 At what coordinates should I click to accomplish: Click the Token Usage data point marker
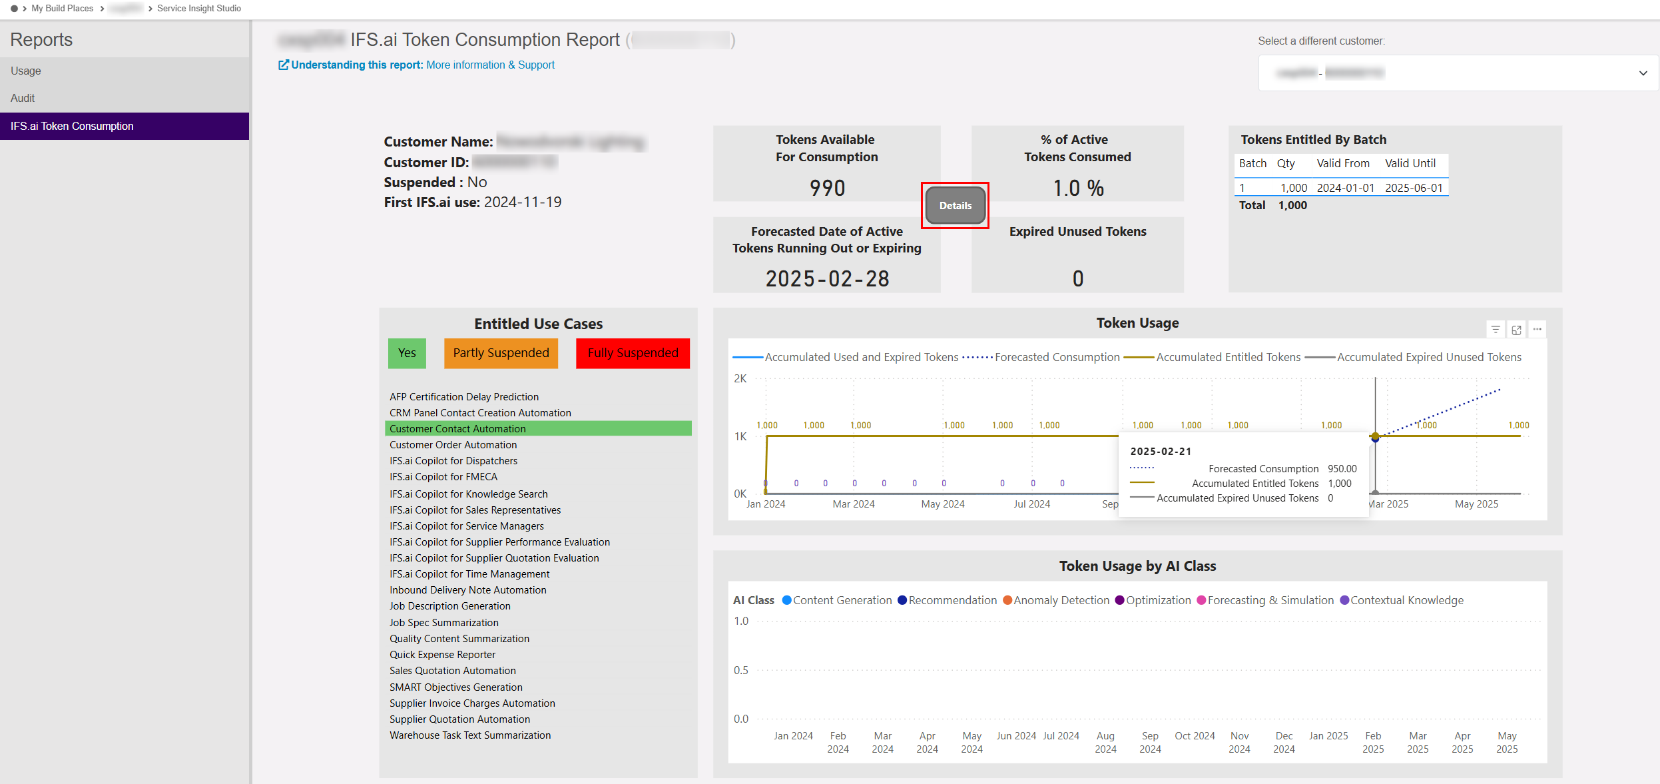1375,437
